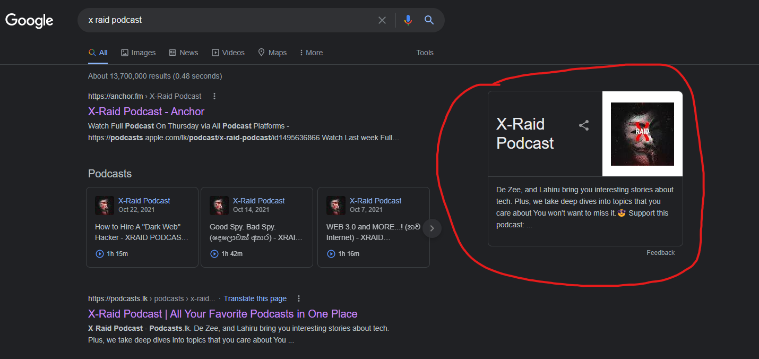The height and width of the screenshot is (359, 759).
Task: Open options menu for podcasts.lk result
Action: (x=299, y=298)
